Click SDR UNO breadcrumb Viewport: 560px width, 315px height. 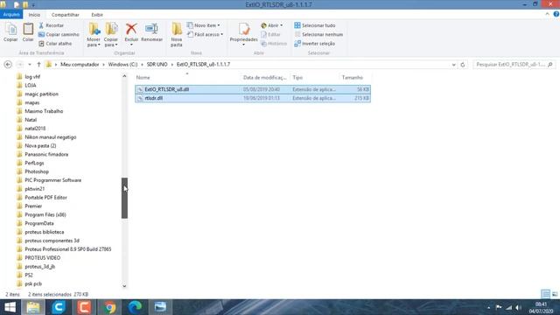[x=157, y=65]
